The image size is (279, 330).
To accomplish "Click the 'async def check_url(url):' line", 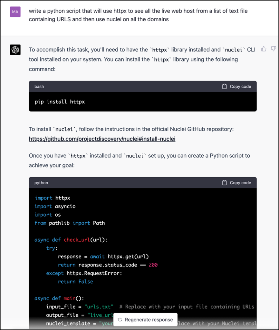I will 71,240.
